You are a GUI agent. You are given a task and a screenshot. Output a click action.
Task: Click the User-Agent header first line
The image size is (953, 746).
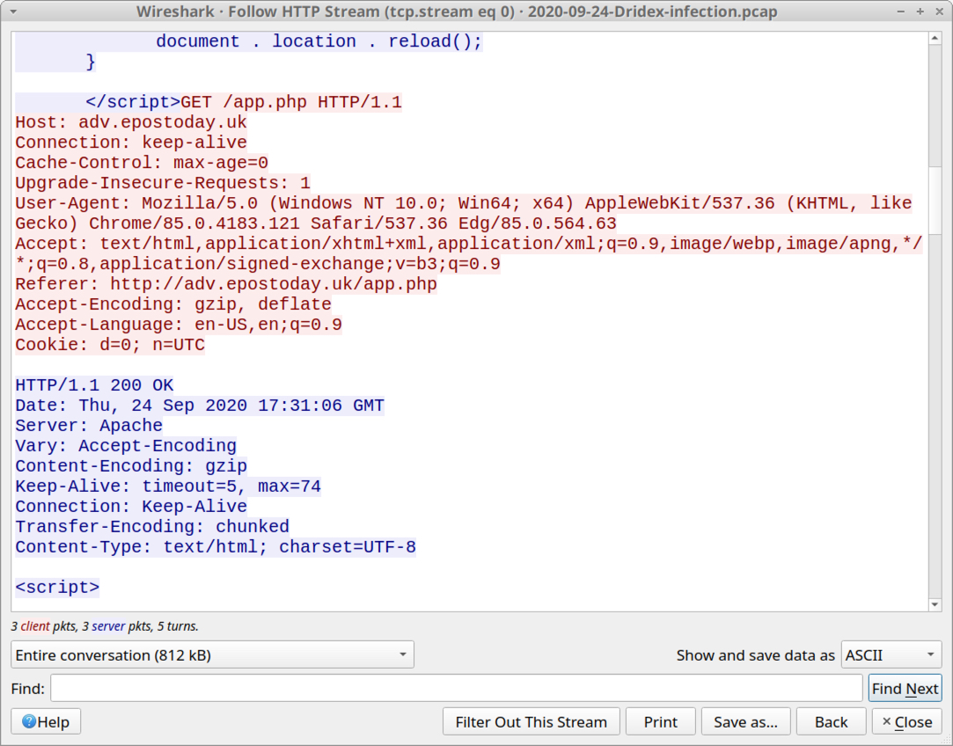coord(463,203)
